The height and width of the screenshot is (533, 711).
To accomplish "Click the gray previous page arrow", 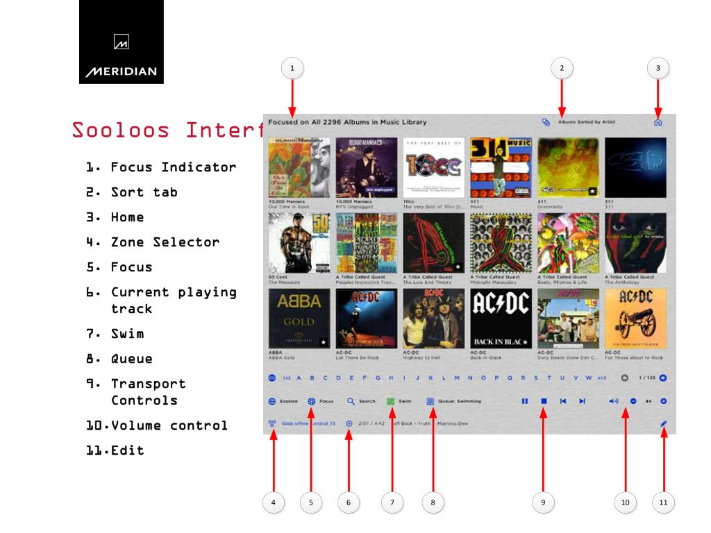I will click(x=624, y=378).
